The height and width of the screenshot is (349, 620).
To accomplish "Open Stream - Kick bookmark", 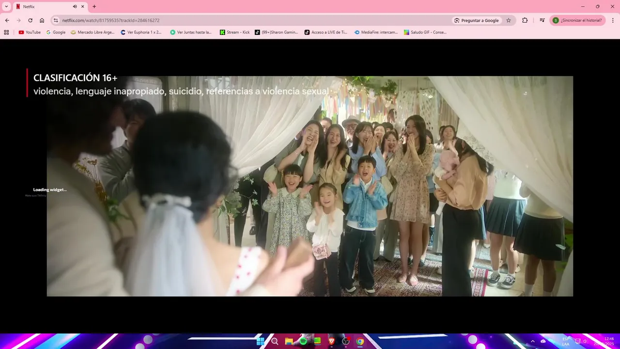I will [x=235, y=32].
